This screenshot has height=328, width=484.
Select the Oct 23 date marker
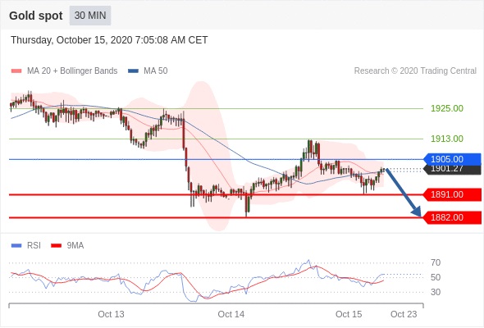pyautogui.click(x=404, y=314)
